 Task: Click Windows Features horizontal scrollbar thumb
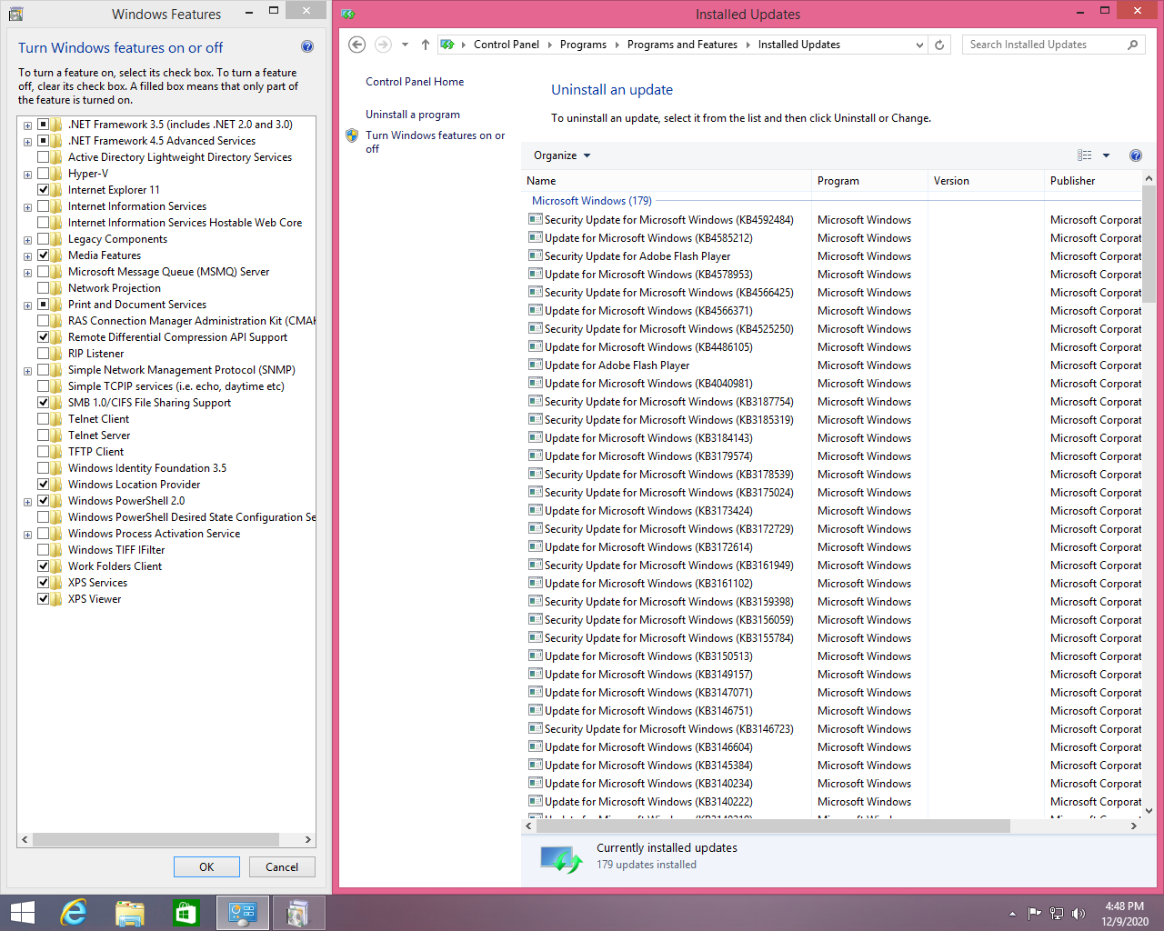[x=156, y=840]
